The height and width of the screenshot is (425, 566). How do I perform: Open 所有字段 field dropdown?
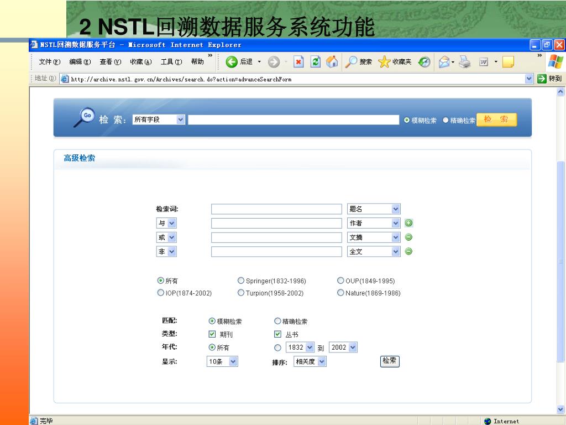tap(159, 120)
